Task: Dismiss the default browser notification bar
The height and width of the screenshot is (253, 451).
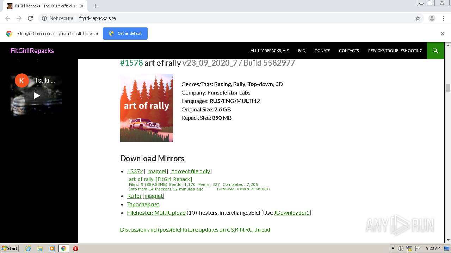Action: (443, 34)
